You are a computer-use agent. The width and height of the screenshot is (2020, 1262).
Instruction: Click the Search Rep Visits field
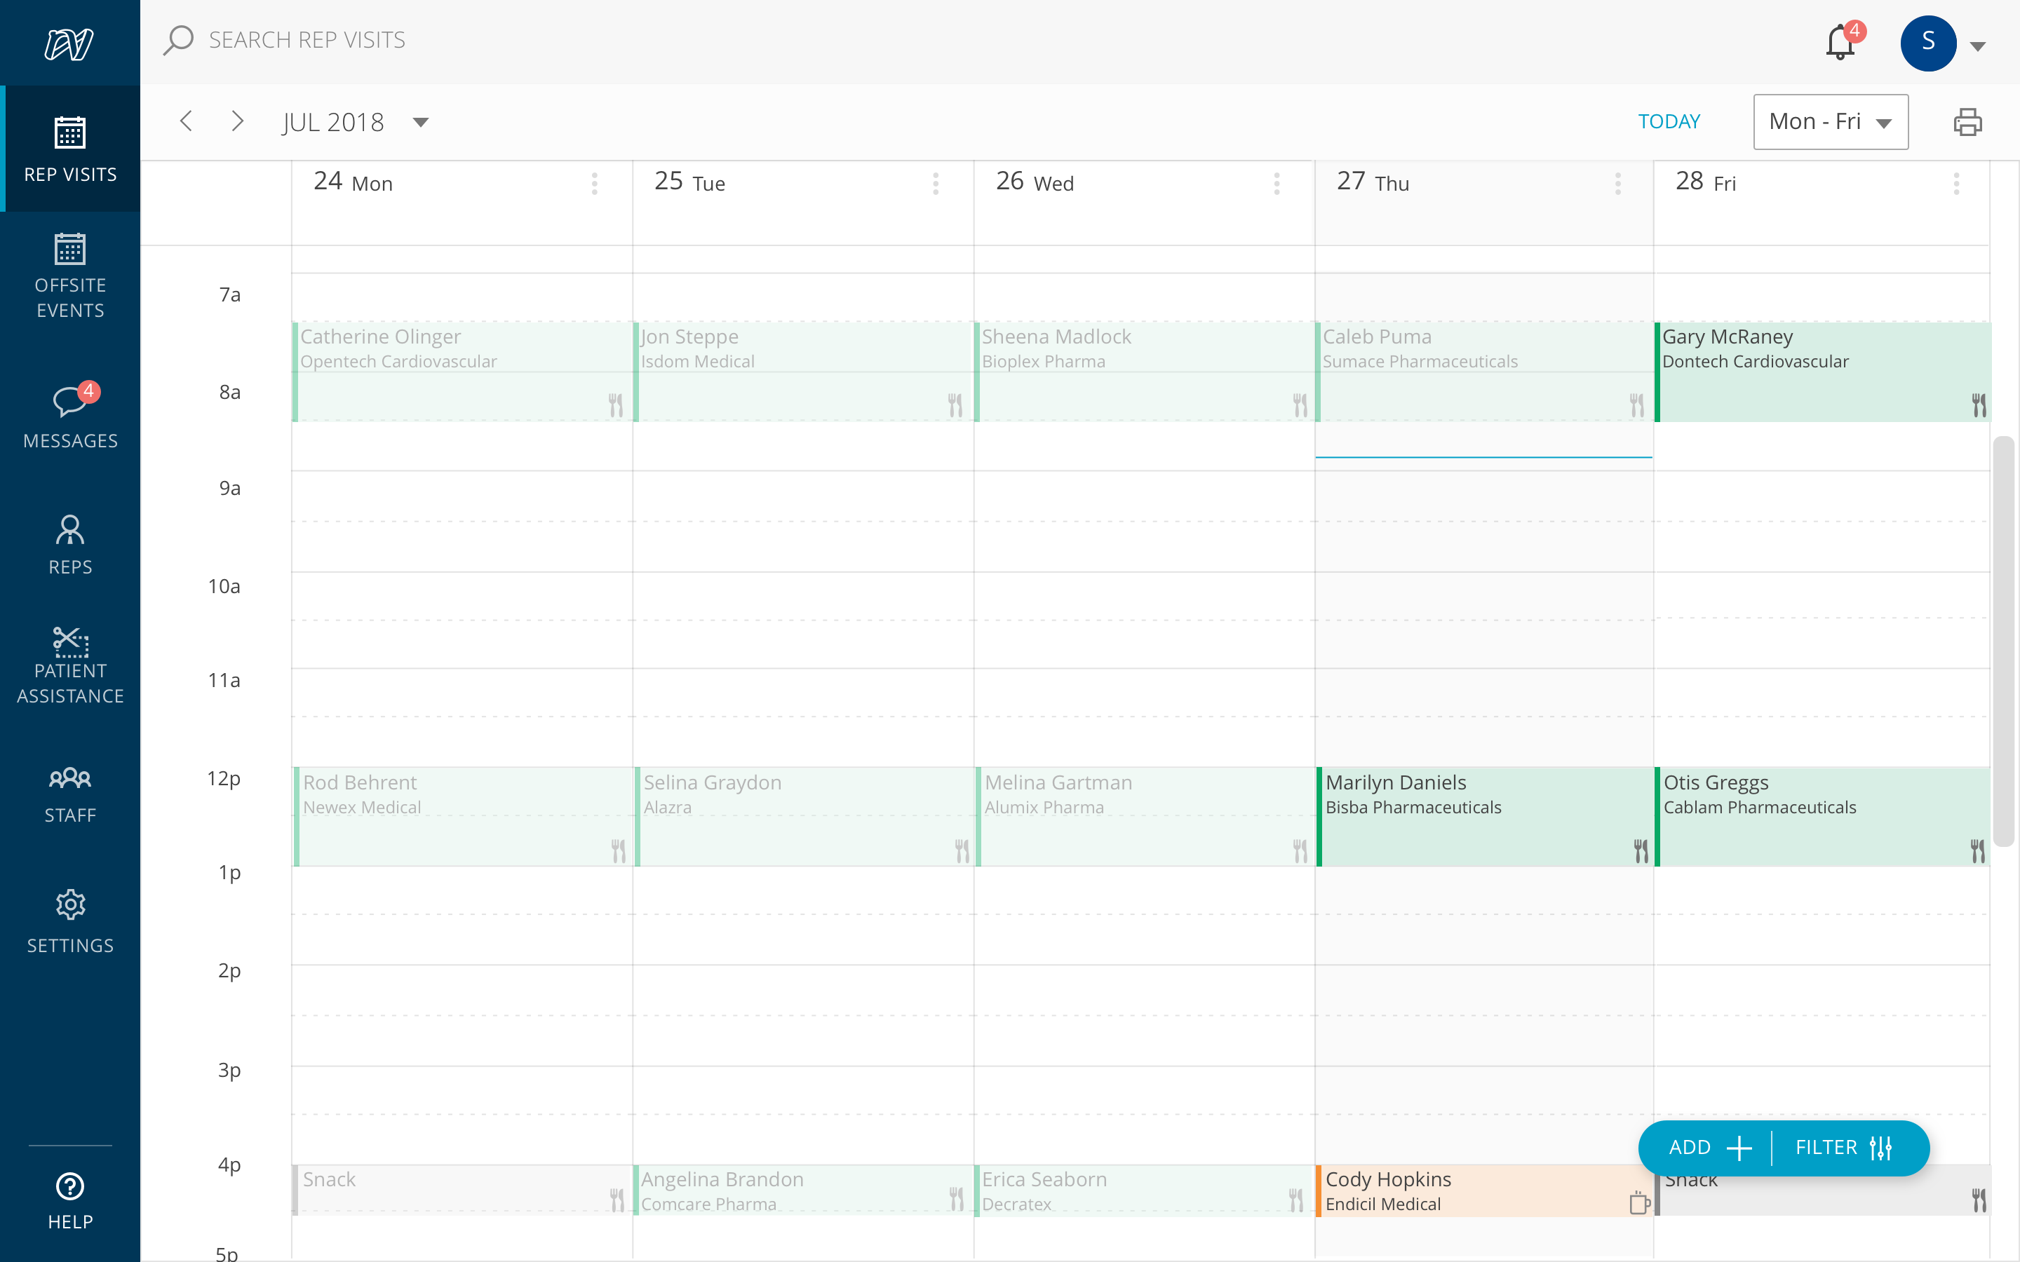(307, 40)
